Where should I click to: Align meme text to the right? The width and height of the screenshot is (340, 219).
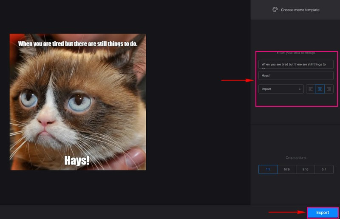tap(329, 89)
